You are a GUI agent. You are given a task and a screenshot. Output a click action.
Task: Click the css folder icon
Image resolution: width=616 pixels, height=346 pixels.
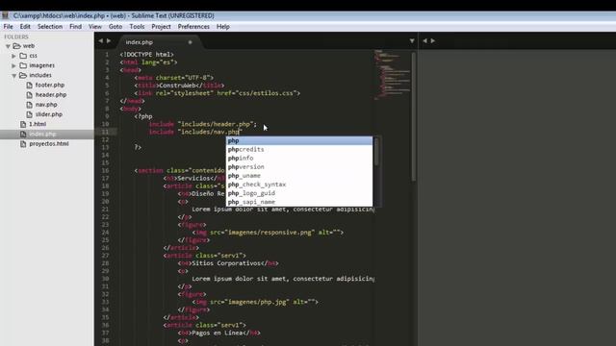23,56
